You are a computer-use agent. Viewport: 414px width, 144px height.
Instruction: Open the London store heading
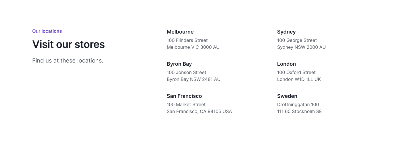pos(286,64)
